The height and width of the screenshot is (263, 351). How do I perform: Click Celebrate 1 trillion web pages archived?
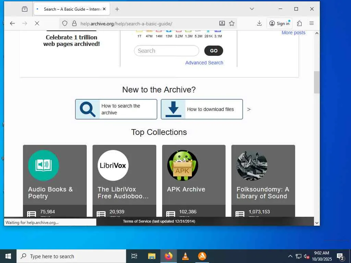pos(71,40)
